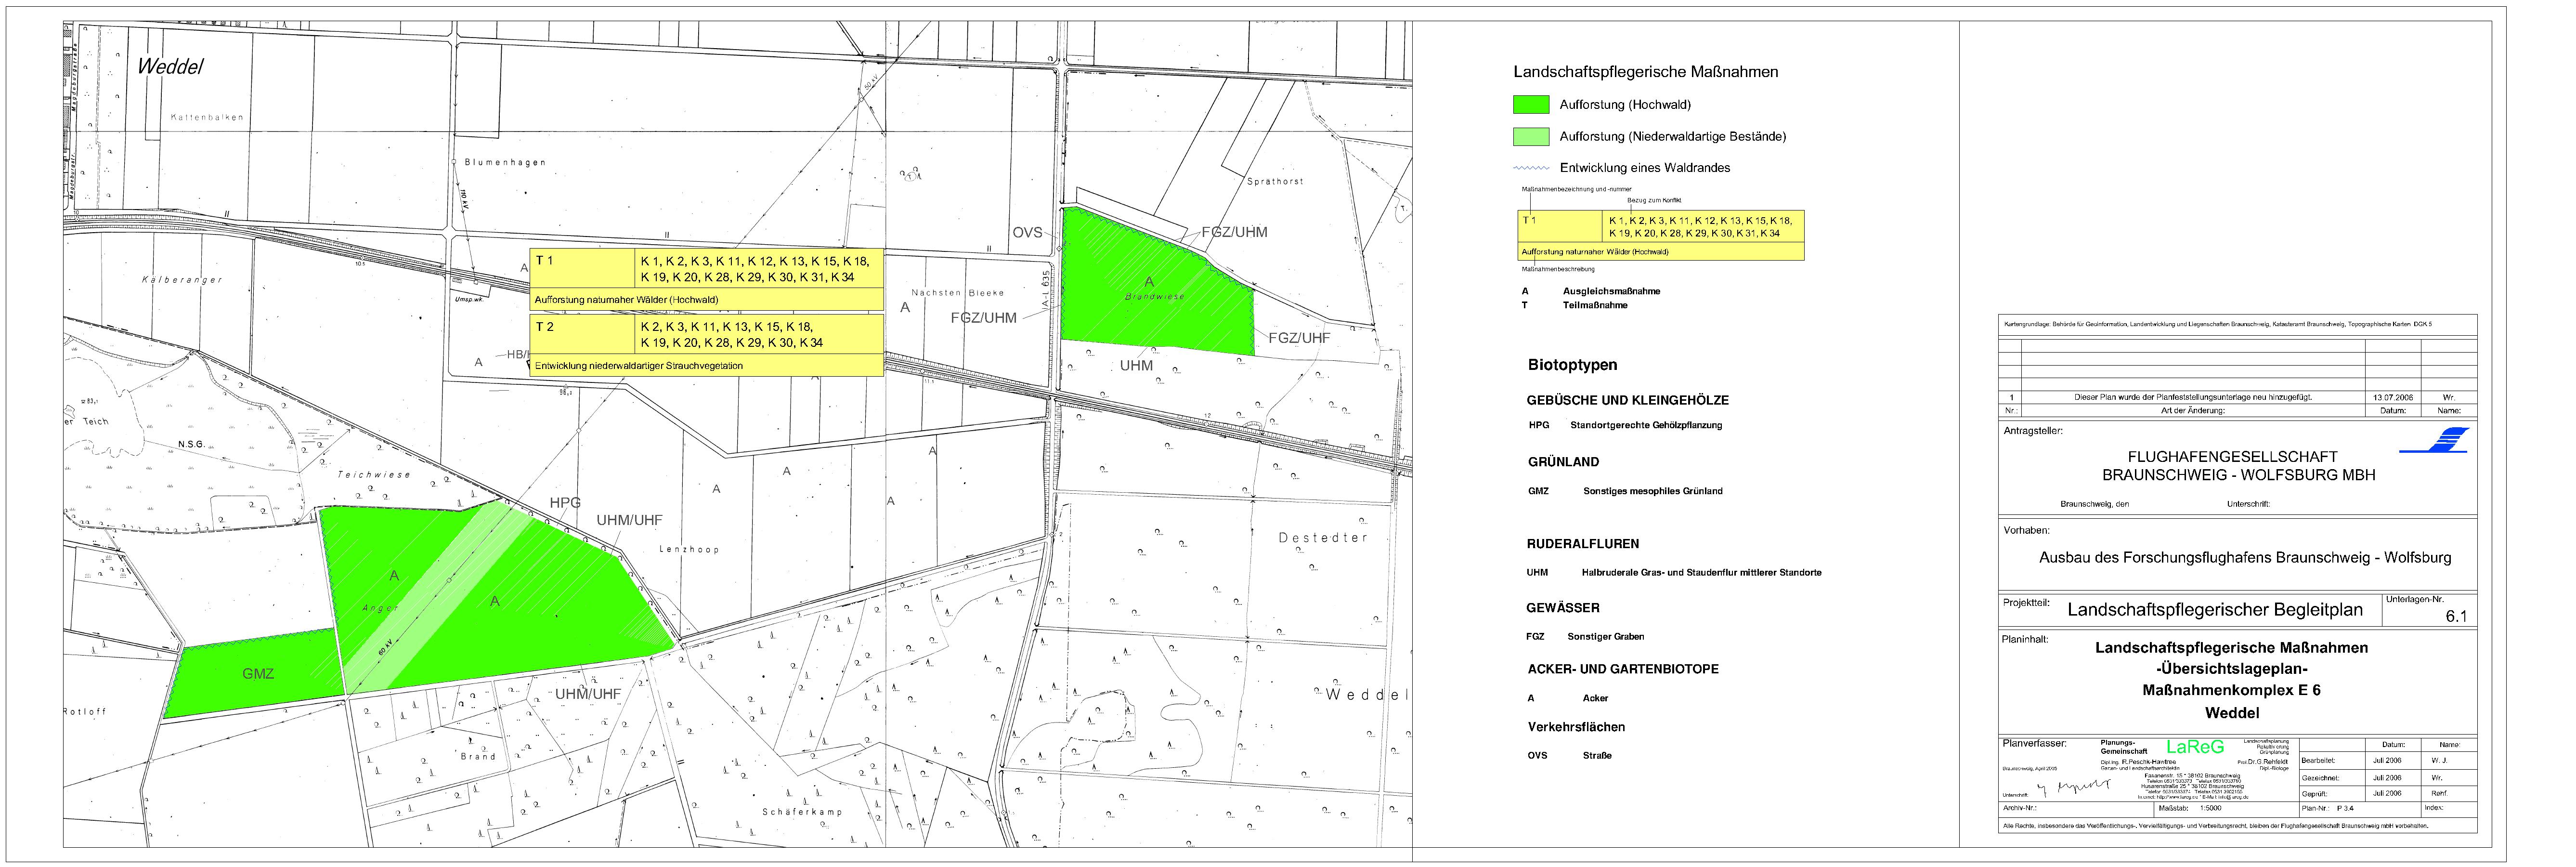The height and width of the screenshot is (867, 2576).
Task: Click 'Prof.Dr.G.Rehfeldt' in the Planverfasser block
Action: pyautogui.click(x=2263, y=762)
